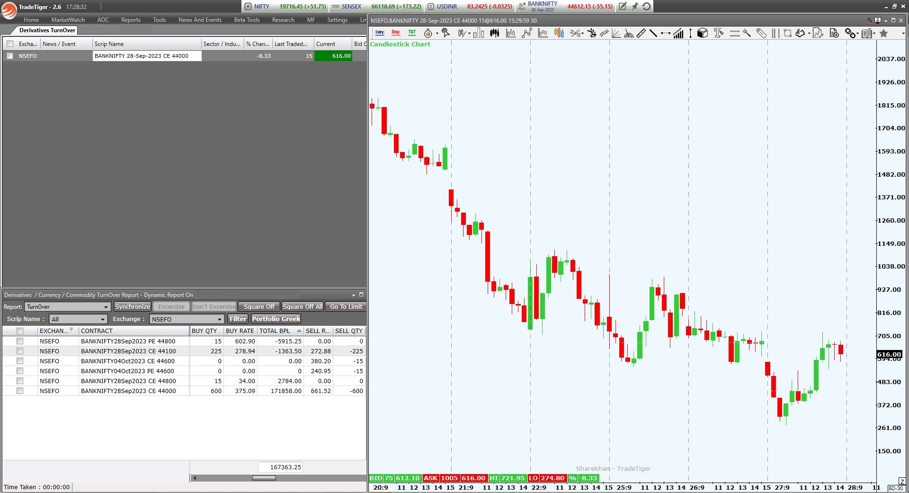909x493 pixels.
Task: Open the Scrip Name All dropdown
Action: pyautogui.click(x=78, y=319)
